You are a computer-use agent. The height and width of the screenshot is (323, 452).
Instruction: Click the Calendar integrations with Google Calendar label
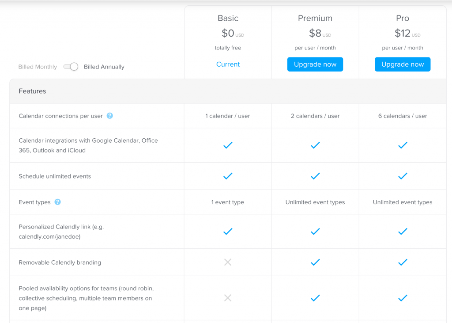click(88, 145)
